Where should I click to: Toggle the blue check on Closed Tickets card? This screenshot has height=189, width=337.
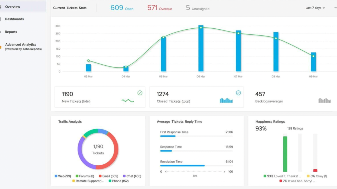pos(238,93)
